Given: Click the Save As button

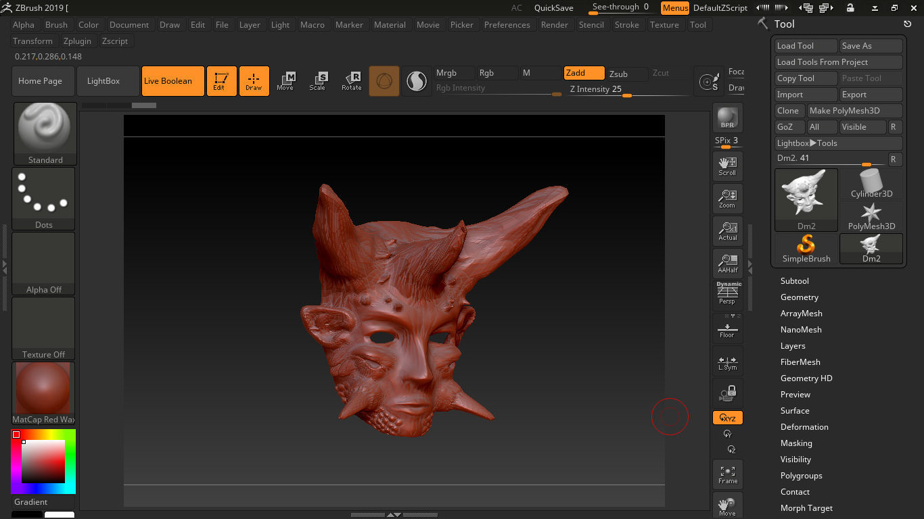Looking at the screenshot, I should click(x=871, y=46).
